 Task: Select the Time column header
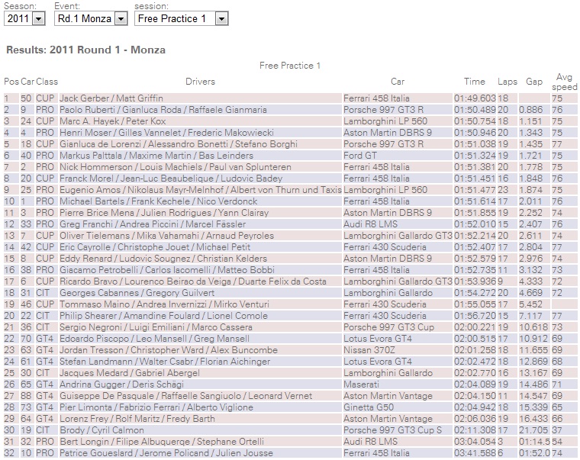[474, 82]
